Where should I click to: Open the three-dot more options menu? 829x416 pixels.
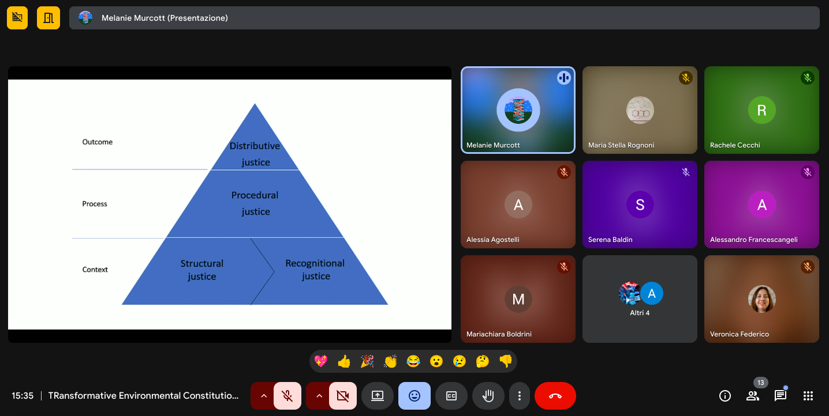tap(520, 396)
